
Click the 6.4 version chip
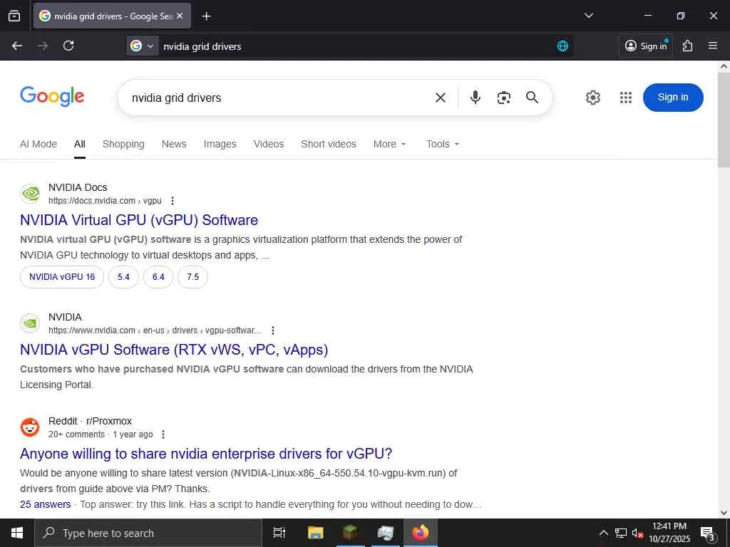click(x=158, y=277)
